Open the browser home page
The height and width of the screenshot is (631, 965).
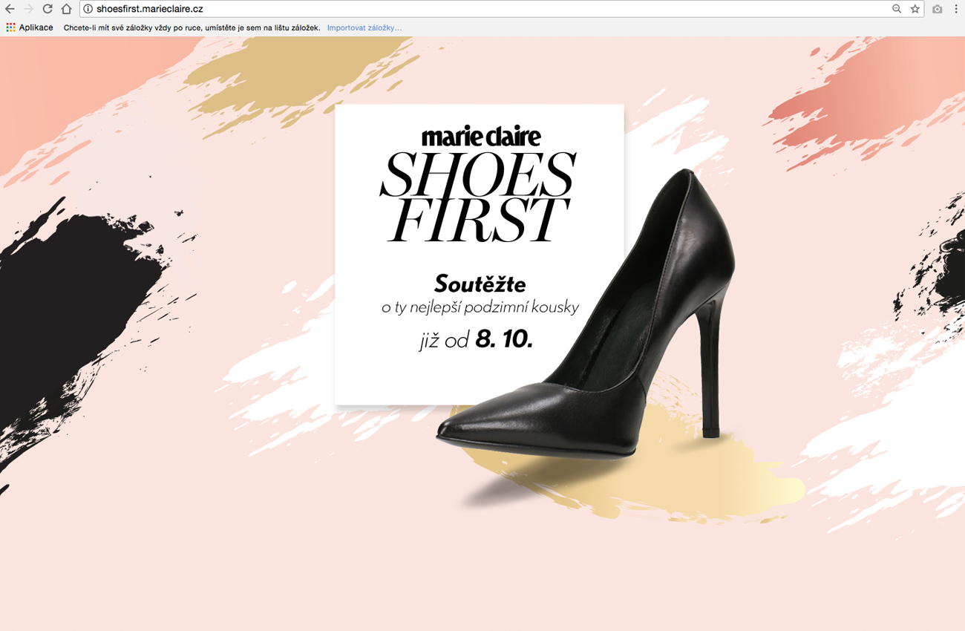(x=66, y=9)
